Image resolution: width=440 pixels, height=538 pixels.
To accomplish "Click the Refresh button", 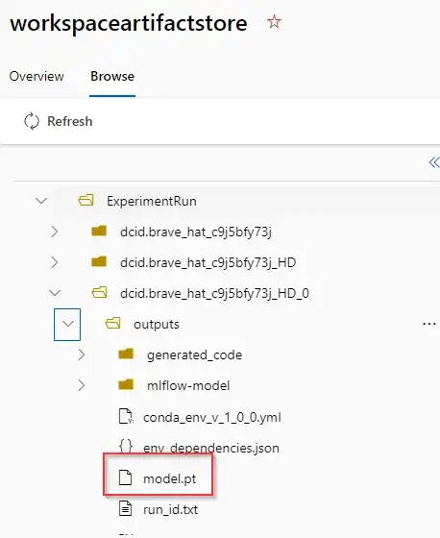I will pyautogui.click(x=58, y=121).
